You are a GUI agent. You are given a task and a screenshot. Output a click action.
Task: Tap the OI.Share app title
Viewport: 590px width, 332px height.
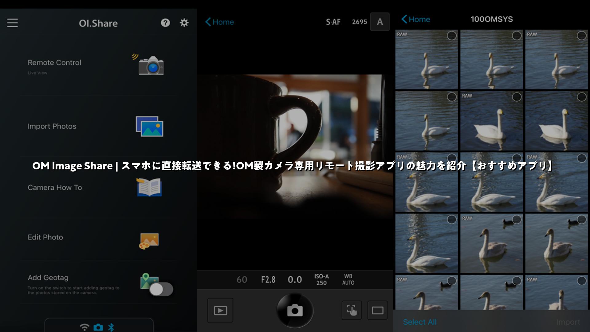coord(98,23)
